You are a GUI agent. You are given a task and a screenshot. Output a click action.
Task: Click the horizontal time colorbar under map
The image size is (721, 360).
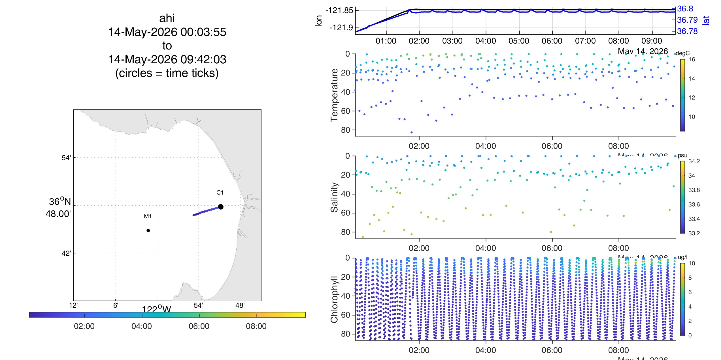click(167, 314)
